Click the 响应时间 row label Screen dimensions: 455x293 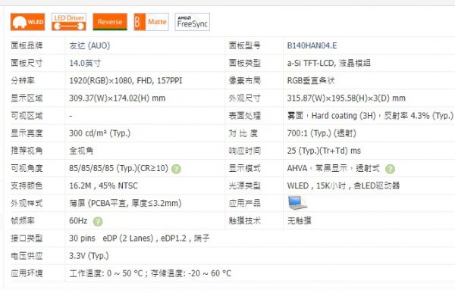[x=245, y=151]
